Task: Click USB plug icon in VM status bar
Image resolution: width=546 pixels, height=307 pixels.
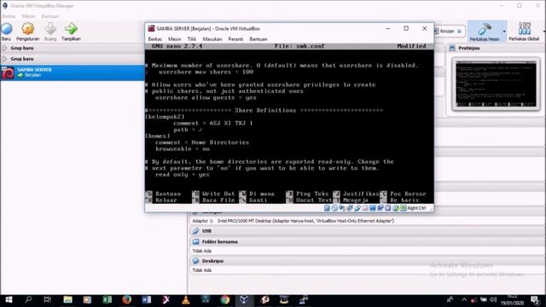Action: click(357, 208)
